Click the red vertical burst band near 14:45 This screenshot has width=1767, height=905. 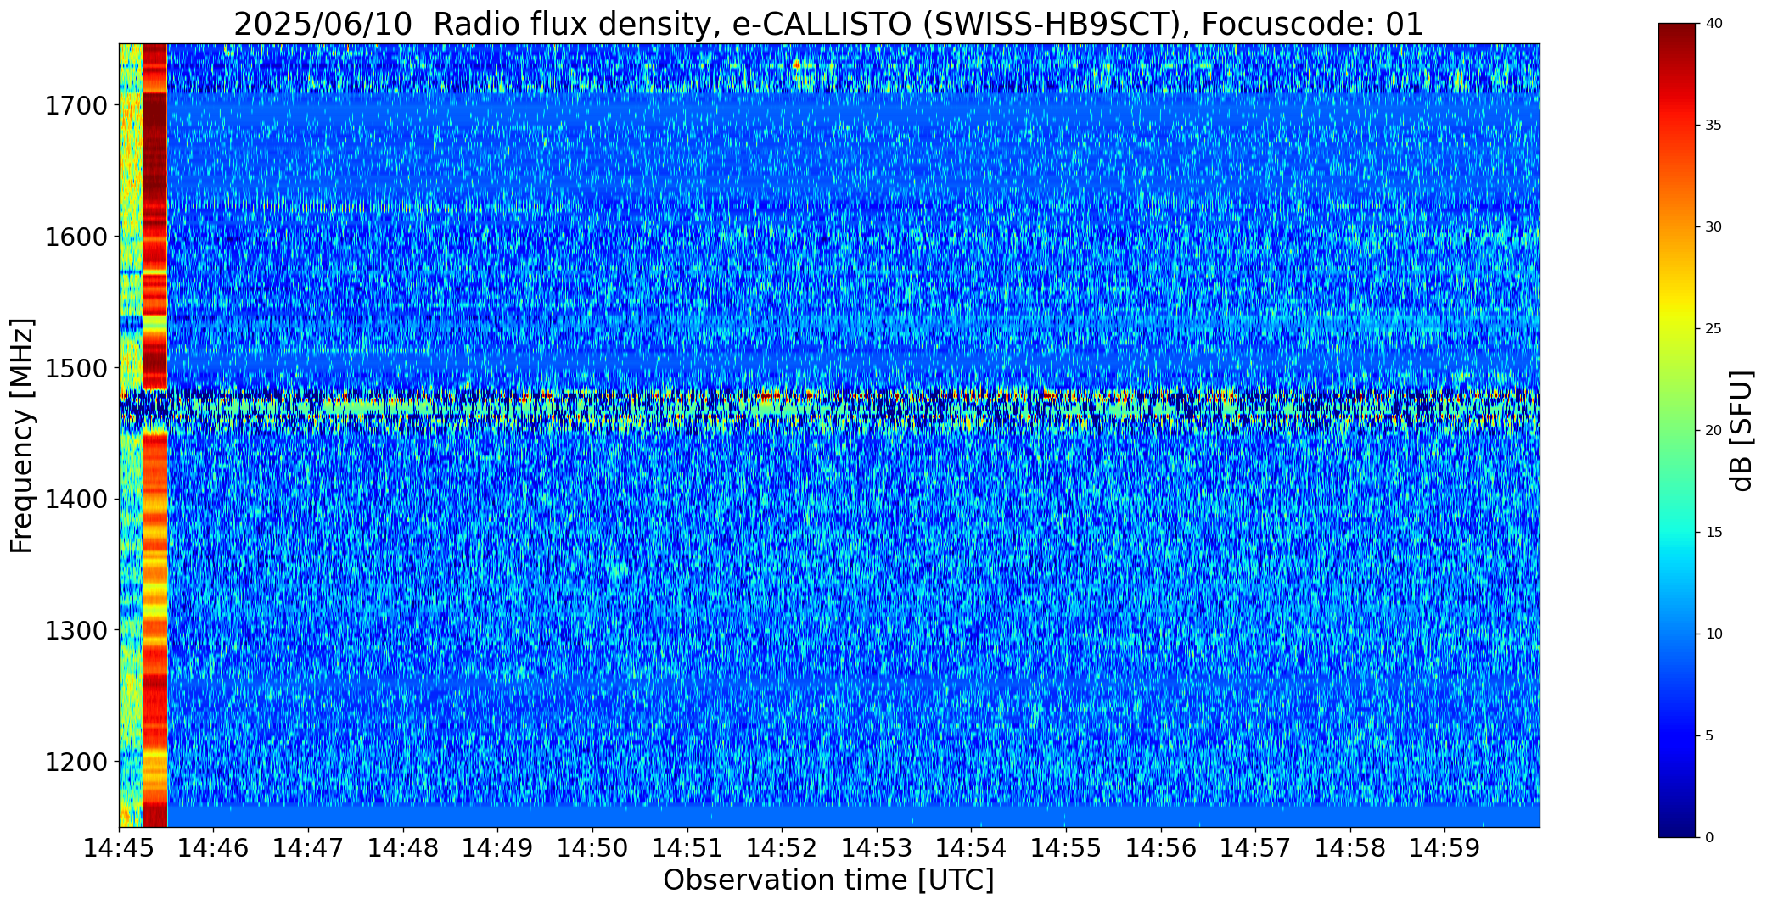(155, 435)
